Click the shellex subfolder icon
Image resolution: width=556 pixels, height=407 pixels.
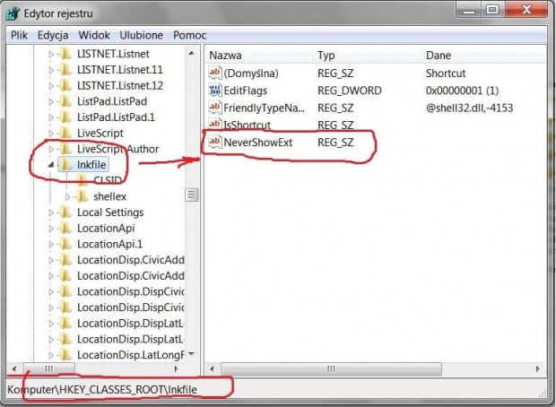pyautogui.click(x=82, y=196)
